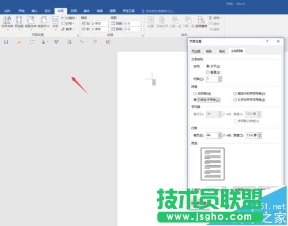Switch to the 纸张 tab in Page Setup dialog
Image resolution: width=288 pixels, height=226 pixels.
coord(209,51)
